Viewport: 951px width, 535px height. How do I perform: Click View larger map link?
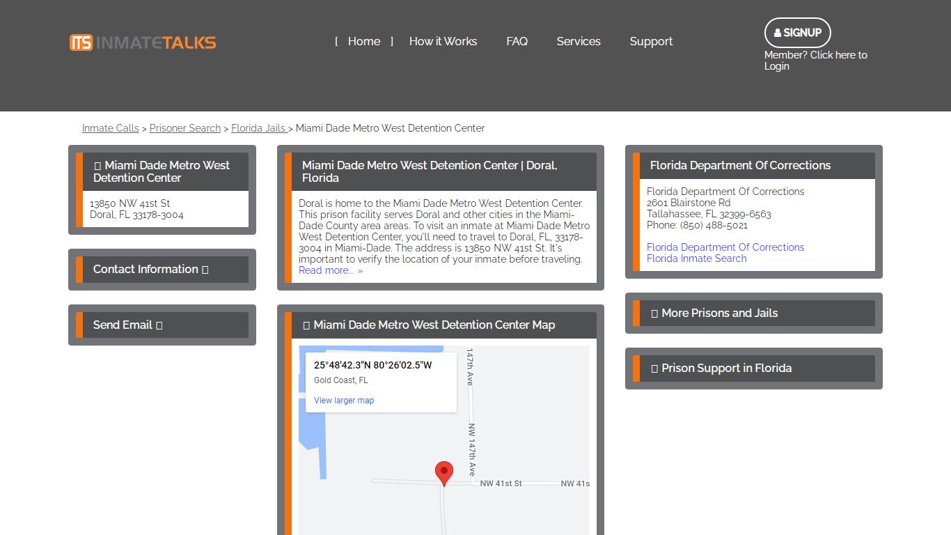pos(344,401)
